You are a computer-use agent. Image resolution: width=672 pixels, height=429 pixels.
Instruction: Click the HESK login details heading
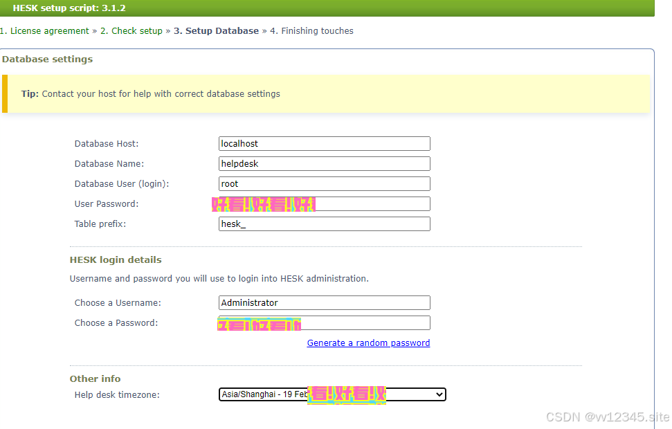pyautogui.click(x=116, y=259)
